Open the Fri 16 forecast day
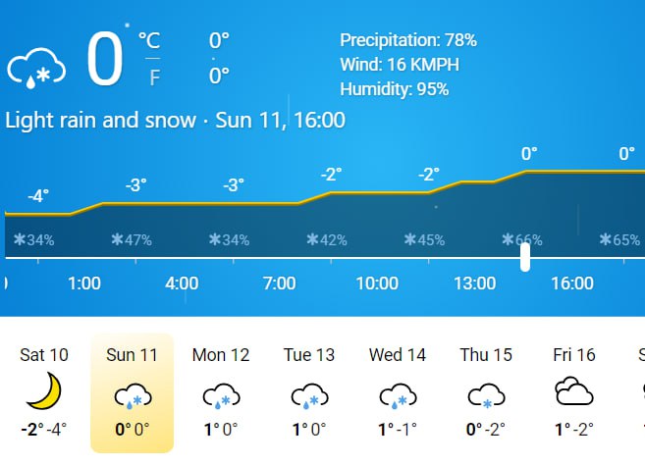 574,392
